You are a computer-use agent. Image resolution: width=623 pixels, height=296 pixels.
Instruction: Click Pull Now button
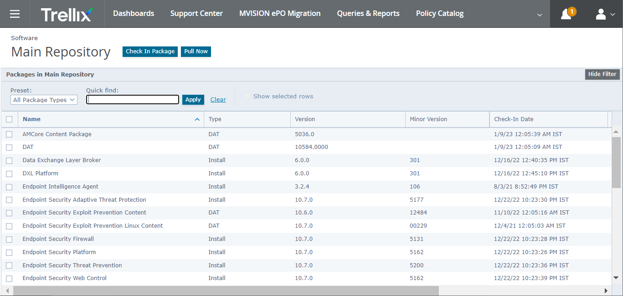[x=196, y=51]
